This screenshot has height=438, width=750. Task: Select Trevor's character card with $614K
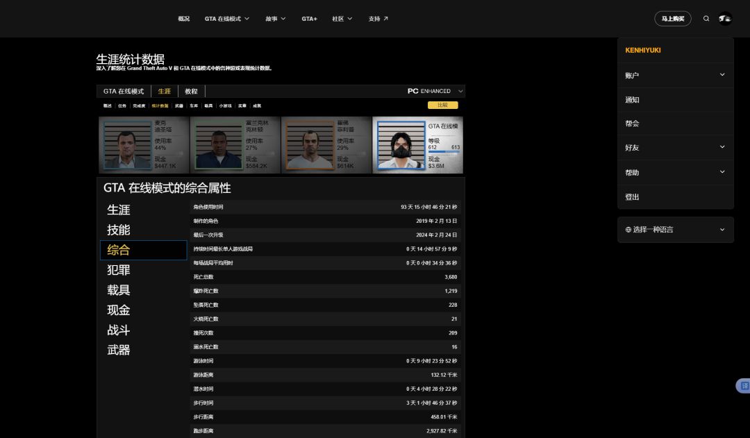click(x=326, y=145)
